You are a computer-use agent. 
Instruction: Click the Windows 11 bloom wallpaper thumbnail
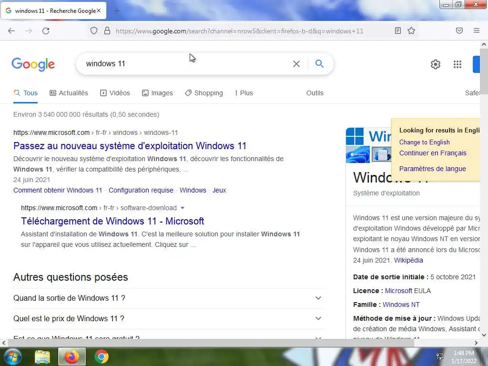pyautogui.click(x=357, y=154)
